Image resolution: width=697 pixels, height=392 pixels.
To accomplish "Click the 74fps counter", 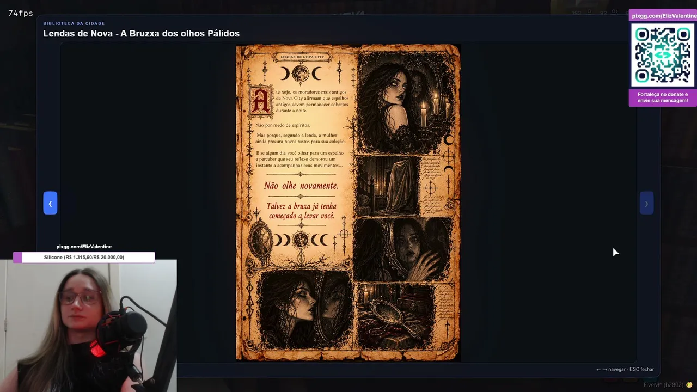I will (x=21, y=13).
